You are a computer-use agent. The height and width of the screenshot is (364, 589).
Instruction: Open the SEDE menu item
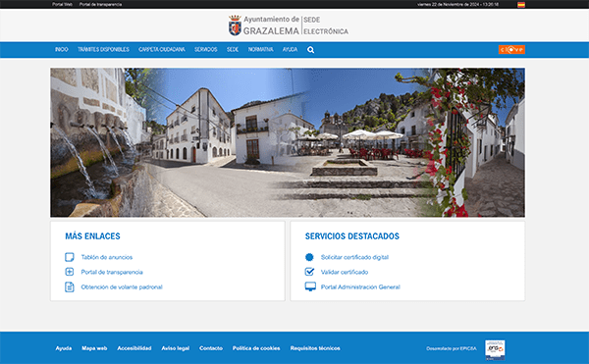point(233,49)
